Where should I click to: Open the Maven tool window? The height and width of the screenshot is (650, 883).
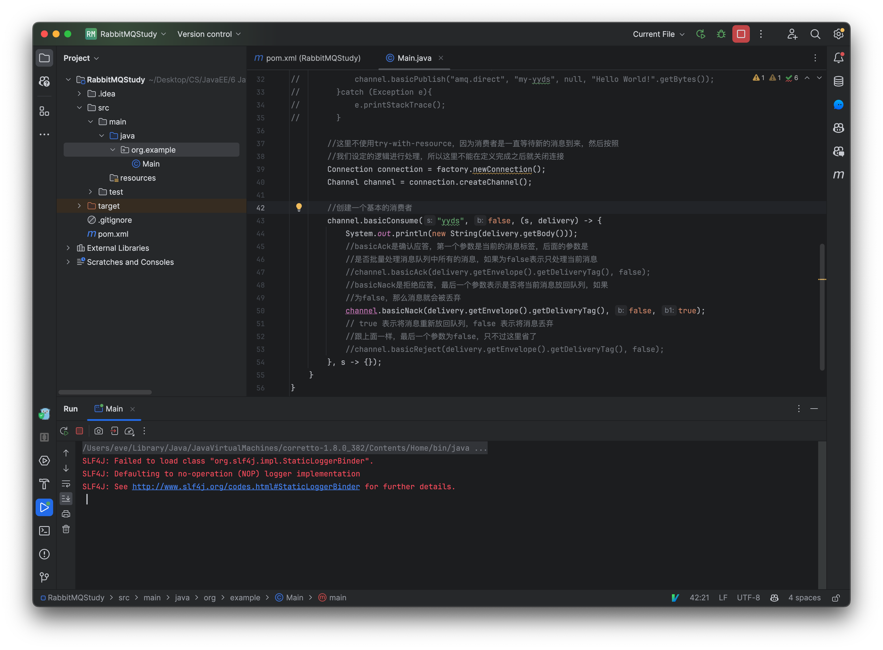[838, 175]
